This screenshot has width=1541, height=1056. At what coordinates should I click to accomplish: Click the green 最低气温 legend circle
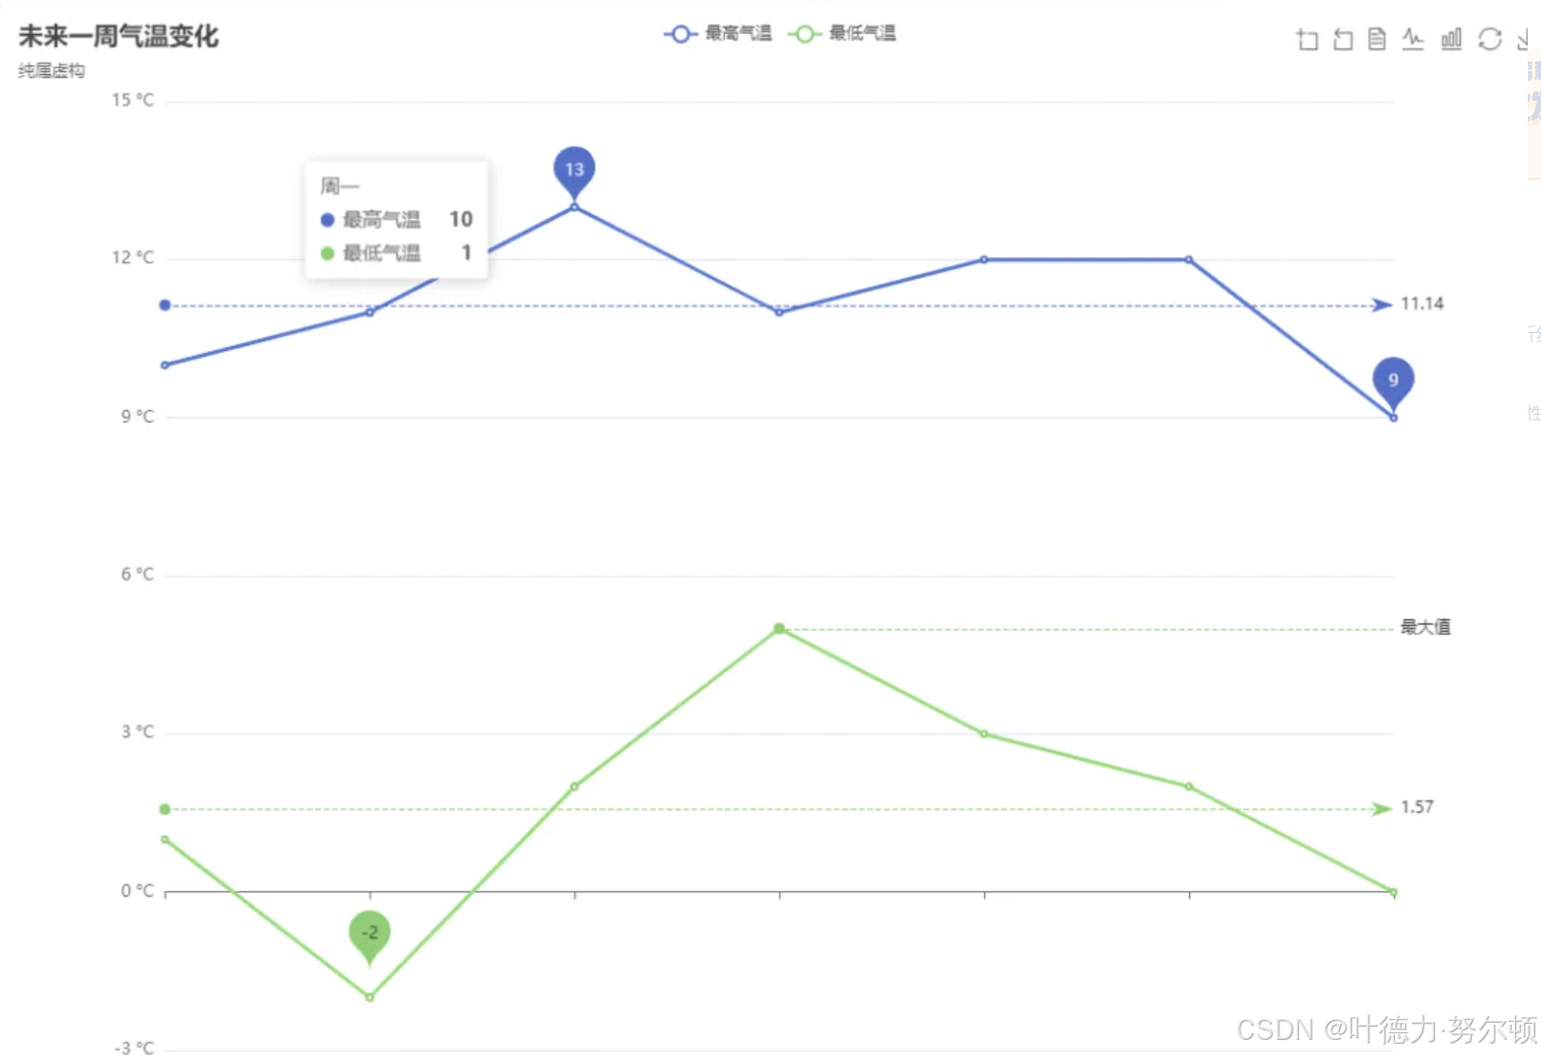coord(805,33)
